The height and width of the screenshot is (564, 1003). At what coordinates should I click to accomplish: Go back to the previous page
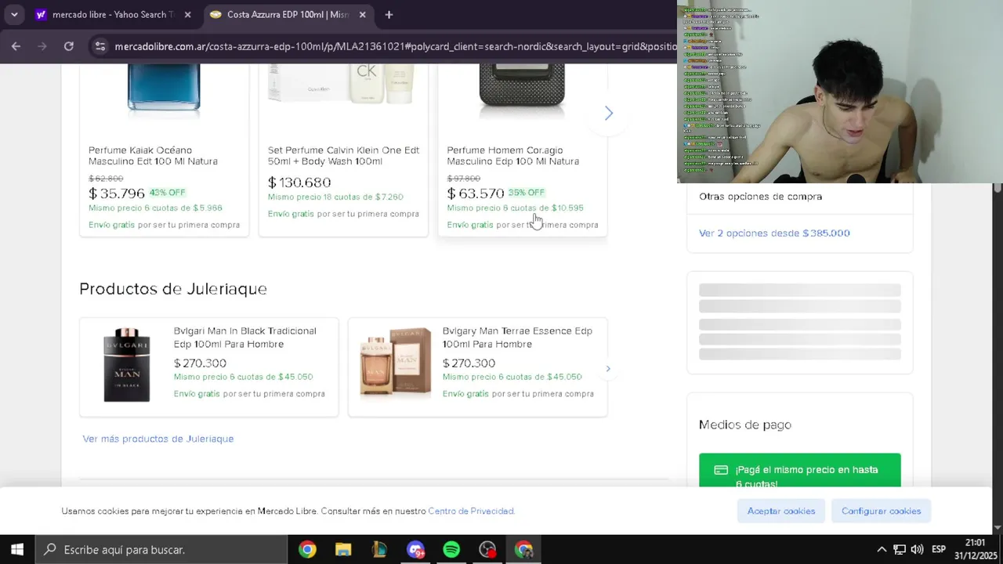[16, 46]
